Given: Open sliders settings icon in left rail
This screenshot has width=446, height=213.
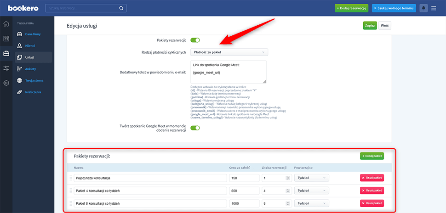Looking at the screenshot, I should (6, 68).
